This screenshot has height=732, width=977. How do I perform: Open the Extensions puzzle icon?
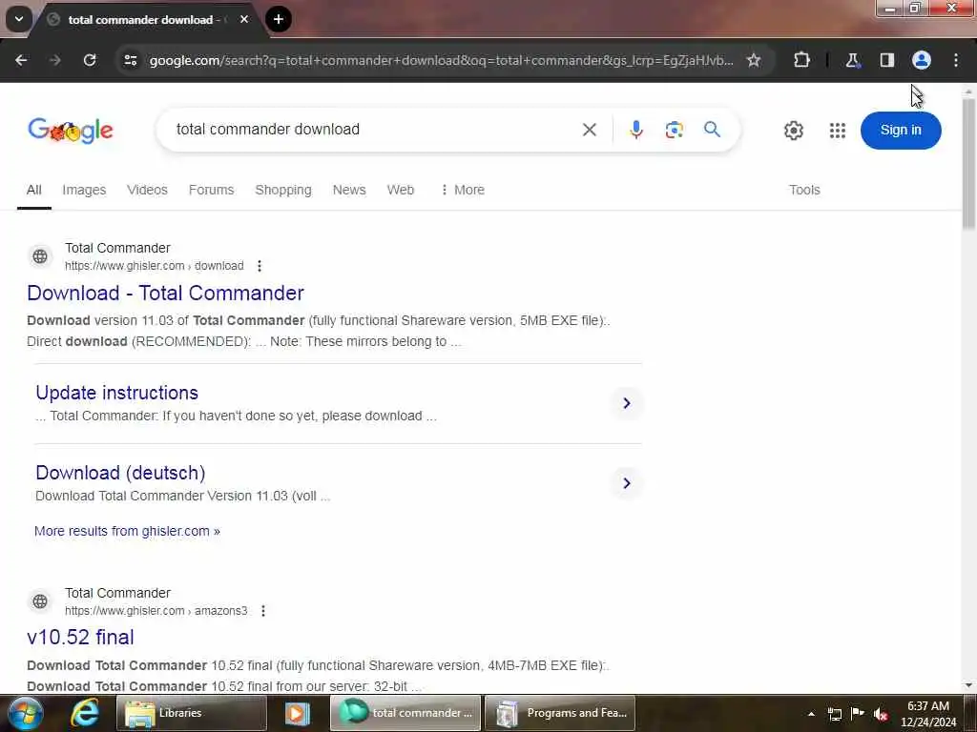801,60
